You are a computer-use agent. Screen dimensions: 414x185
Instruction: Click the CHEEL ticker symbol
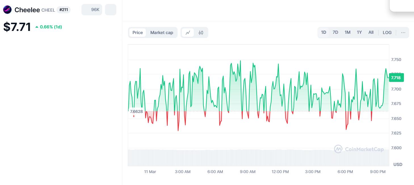pos(48,10)
